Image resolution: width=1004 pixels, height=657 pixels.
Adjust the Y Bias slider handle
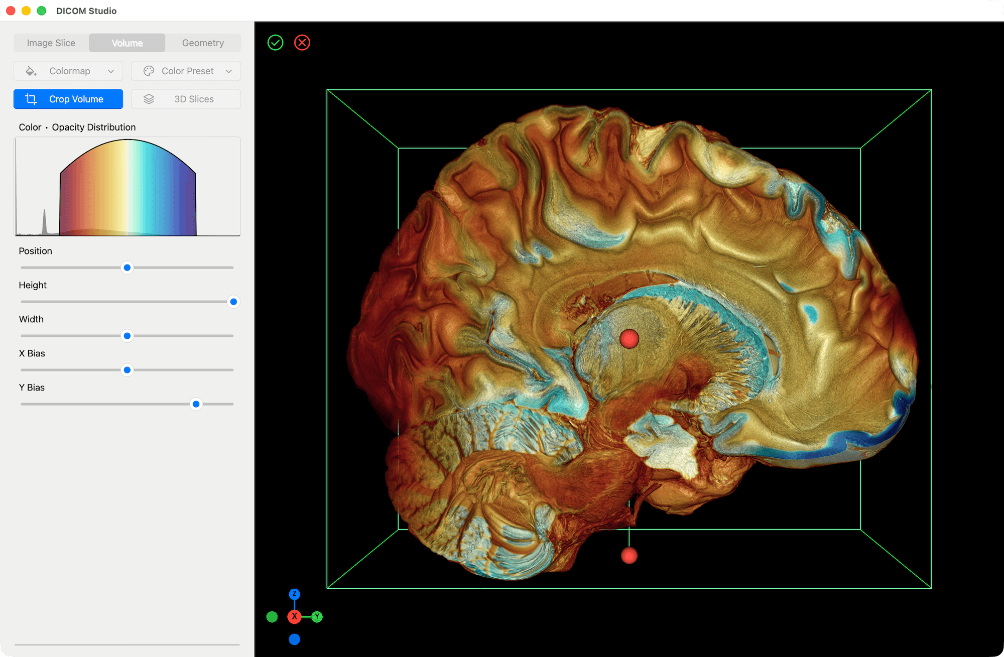click(196, 404)
